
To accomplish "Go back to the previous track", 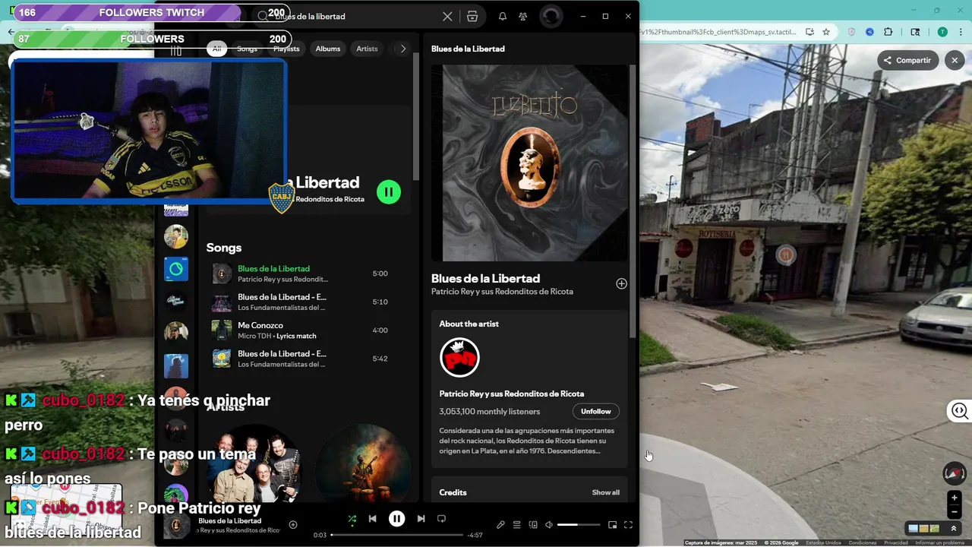I will [x=372, y=519].
